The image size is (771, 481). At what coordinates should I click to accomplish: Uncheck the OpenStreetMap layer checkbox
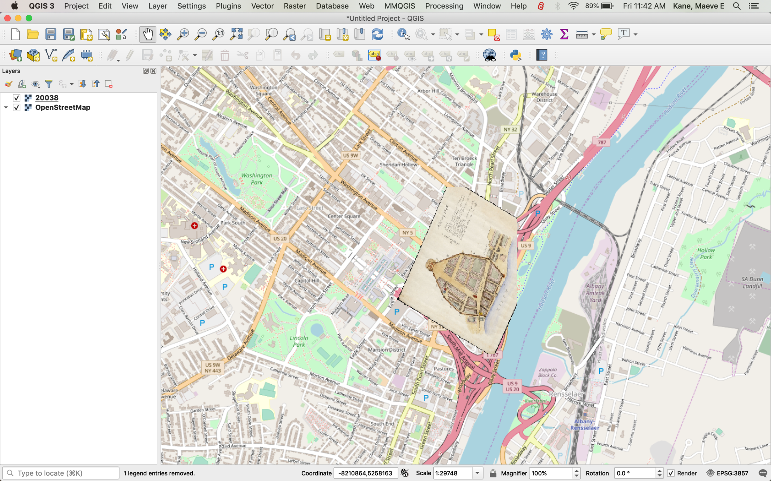(16, 108)
